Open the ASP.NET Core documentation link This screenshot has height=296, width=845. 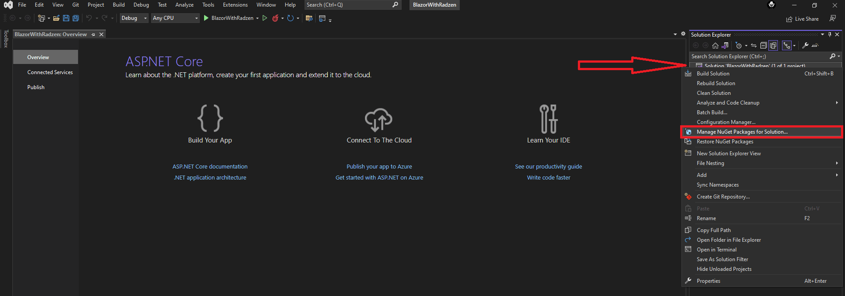[210, 167]
